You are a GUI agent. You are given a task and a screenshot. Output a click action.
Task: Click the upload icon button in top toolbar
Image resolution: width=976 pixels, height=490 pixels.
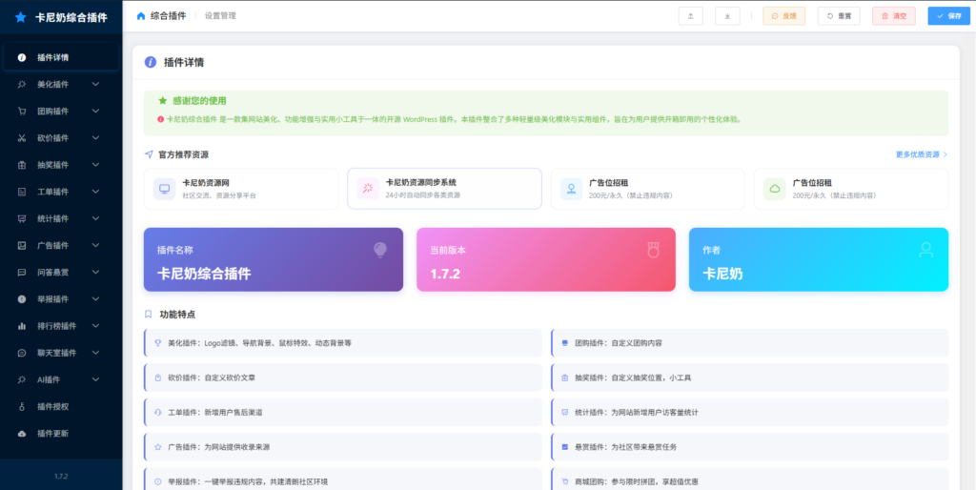tap(690, 16)
